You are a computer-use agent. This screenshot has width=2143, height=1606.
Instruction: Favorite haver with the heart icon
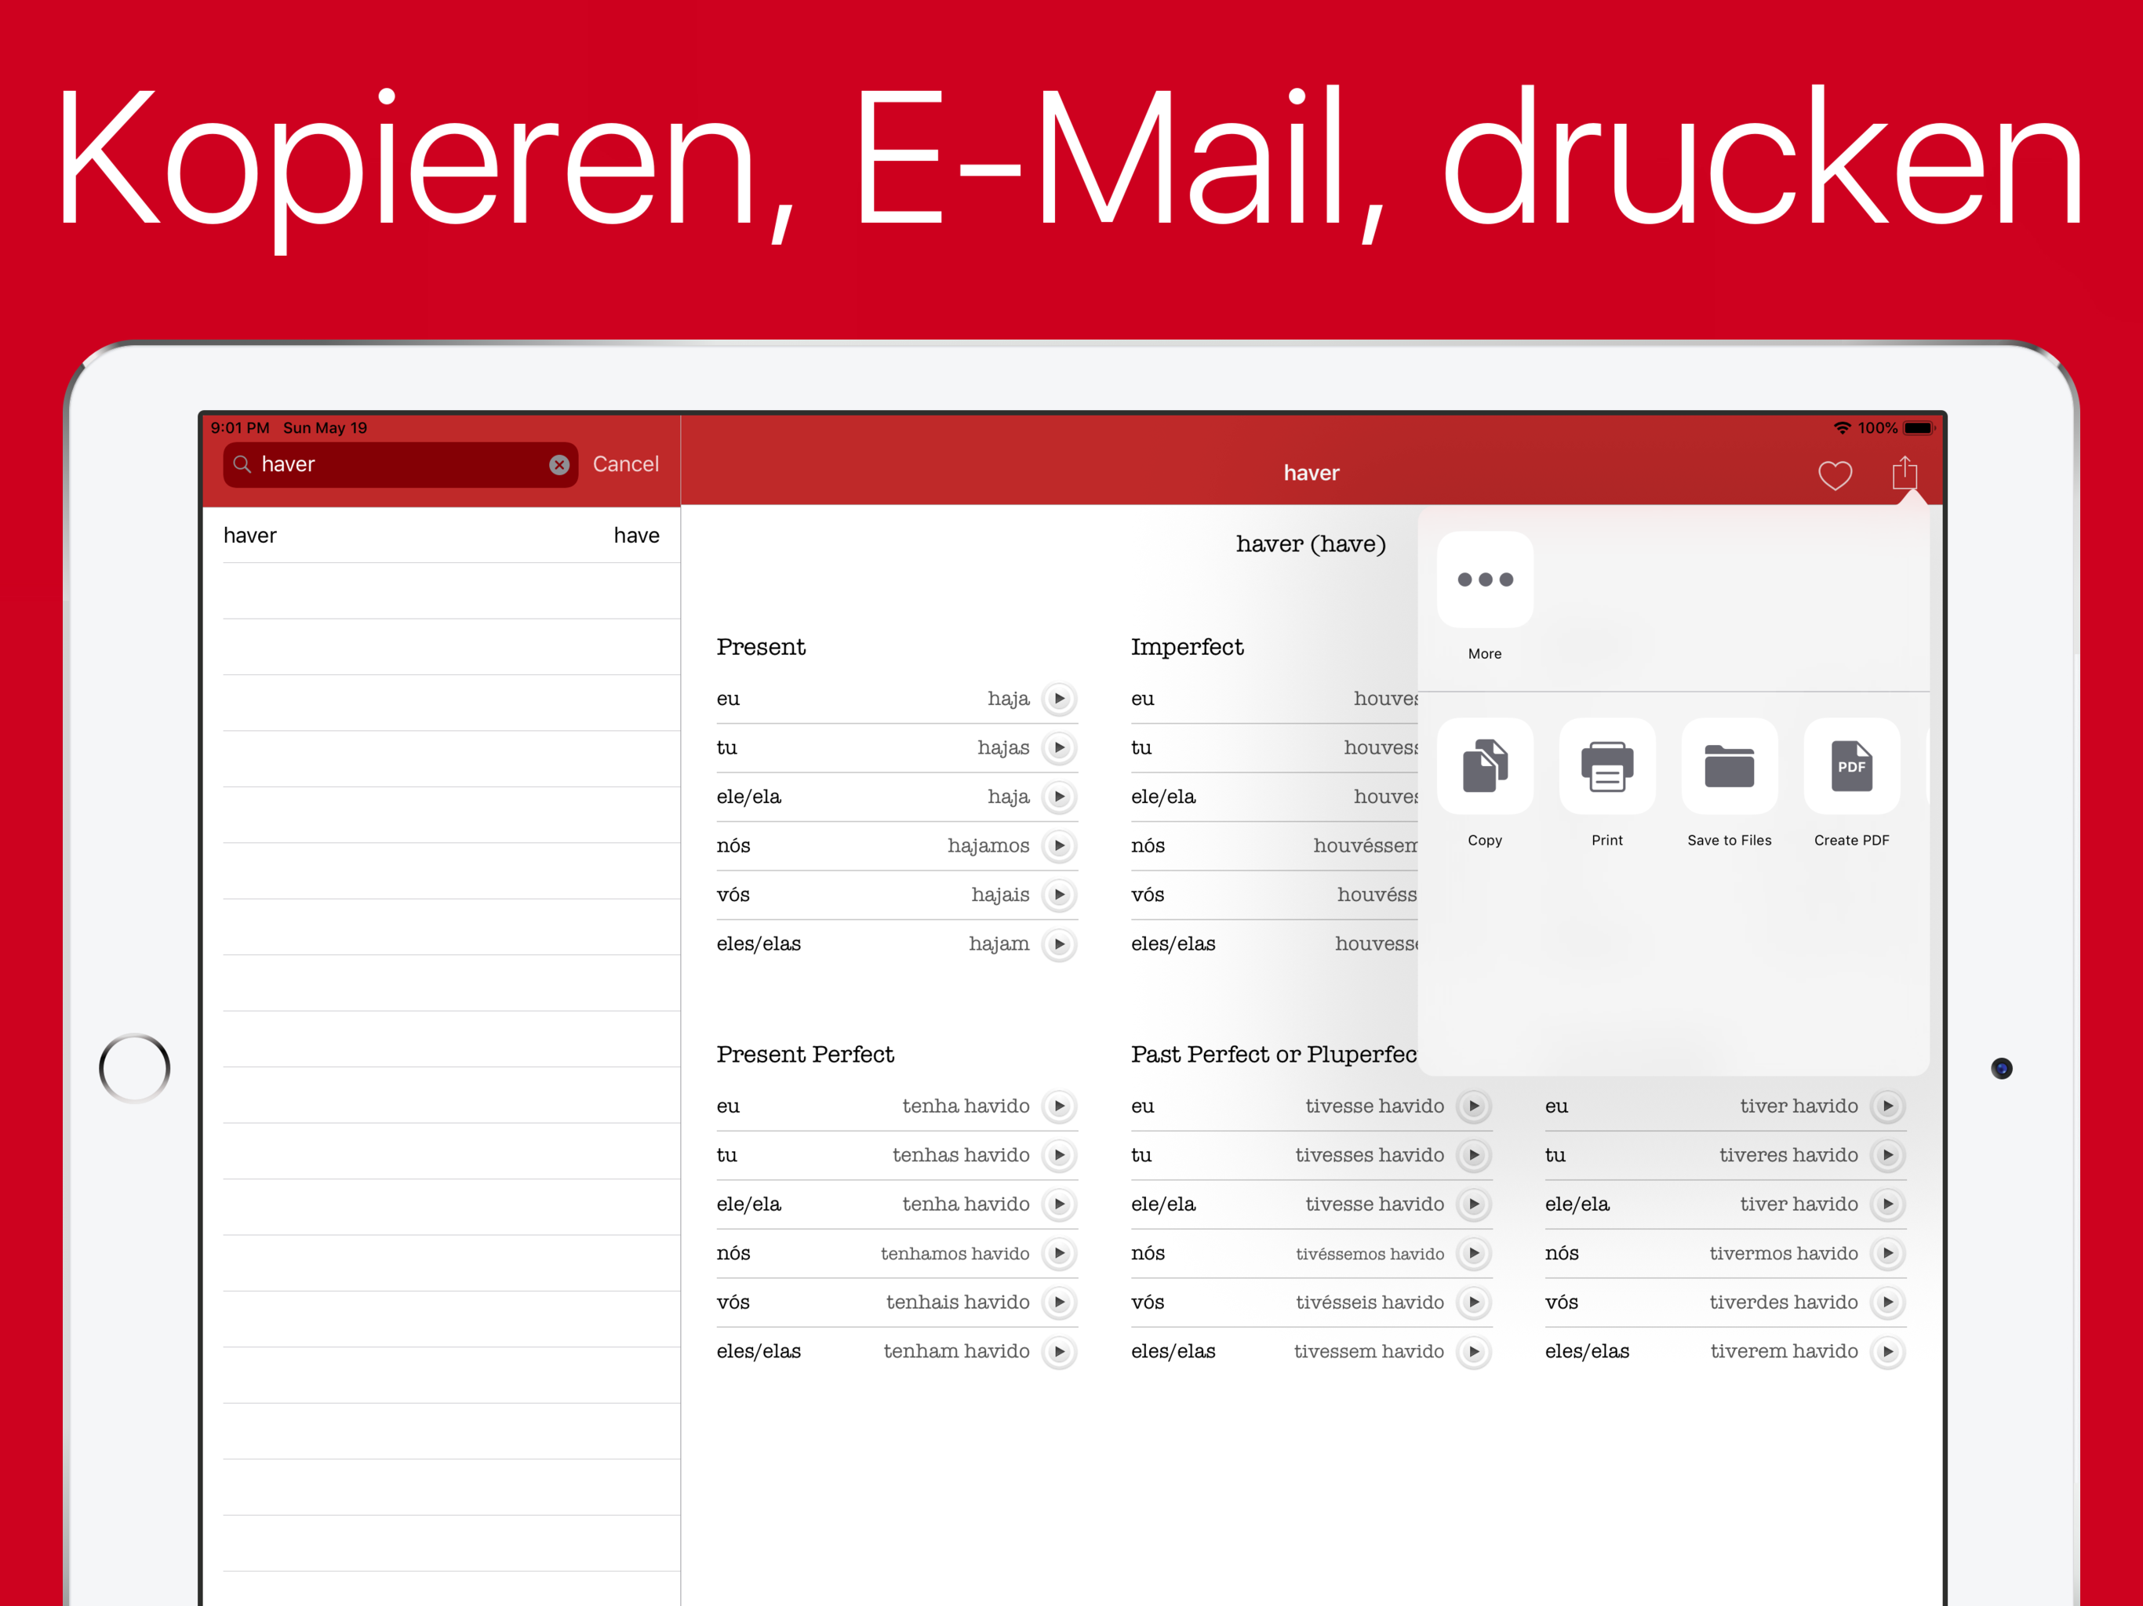click(x=1835, y=474)
